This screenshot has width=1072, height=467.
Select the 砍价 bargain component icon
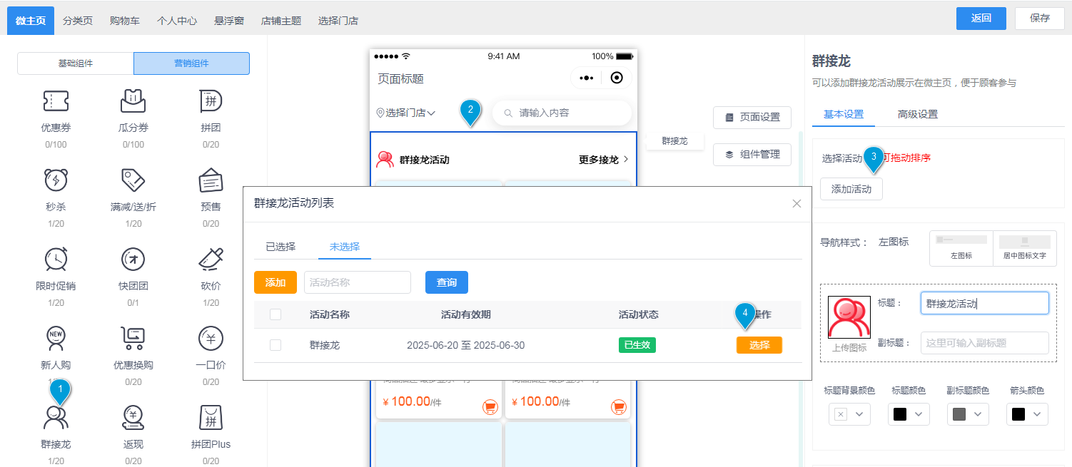click(211, 259)
